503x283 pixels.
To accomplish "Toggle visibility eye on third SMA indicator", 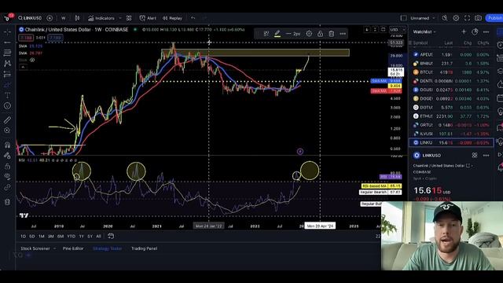I will pyautogui.click(x=32, y=60).
